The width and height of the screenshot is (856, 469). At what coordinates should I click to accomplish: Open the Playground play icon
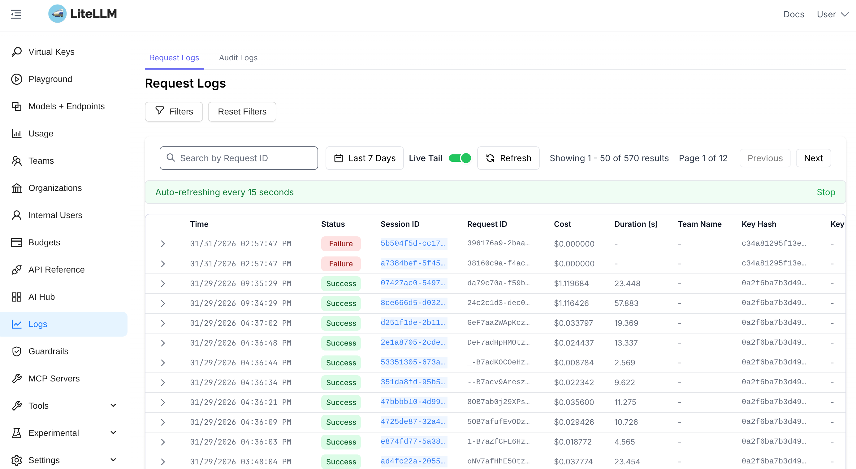tap(17, 79)
